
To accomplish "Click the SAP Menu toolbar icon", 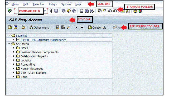I will pos(16,27).
